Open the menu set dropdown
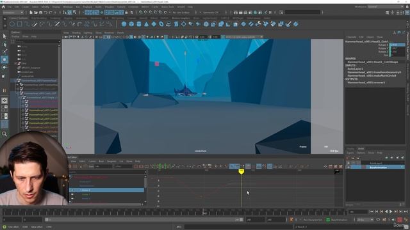 click(x=12, y=12)
